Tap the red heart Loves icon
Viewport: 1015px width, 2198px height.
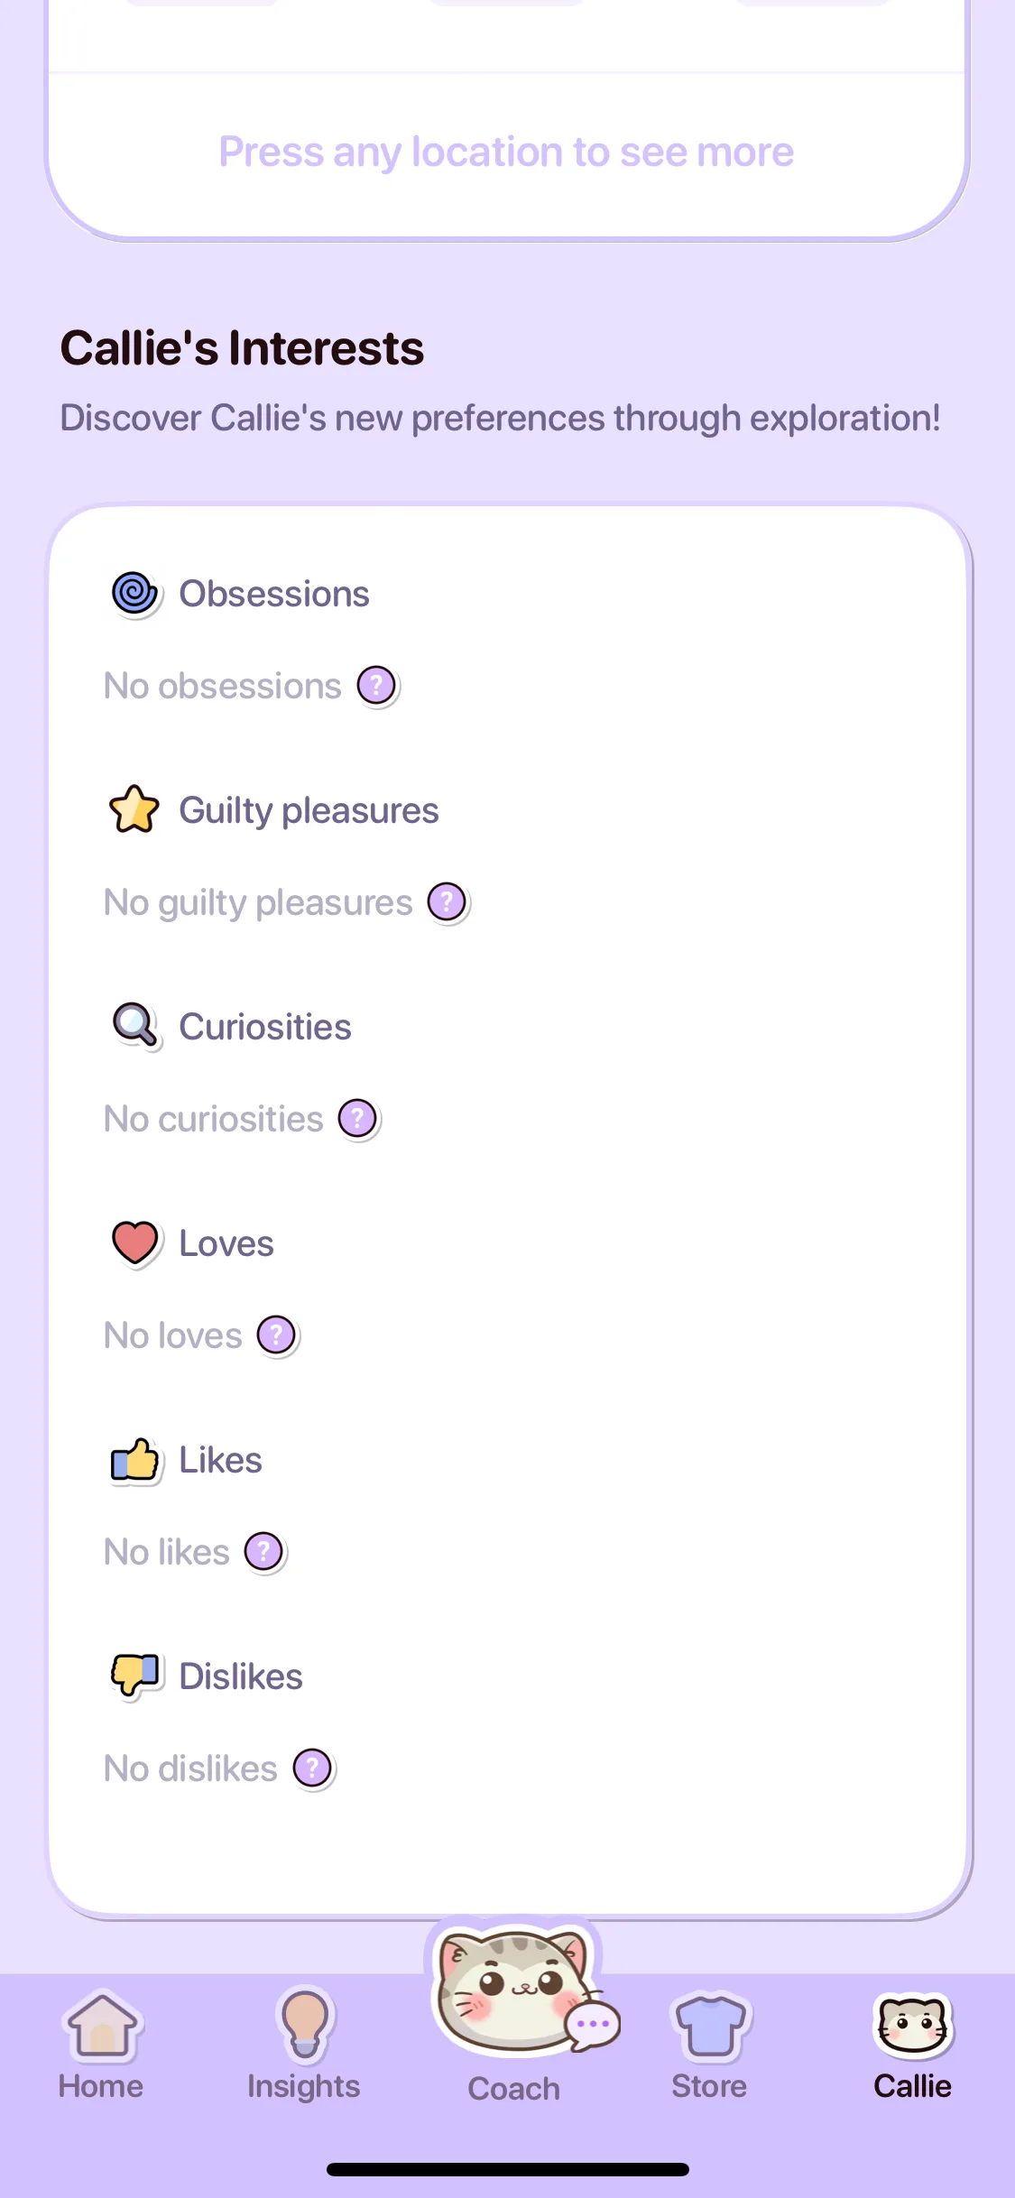[x=134, y=1242]
